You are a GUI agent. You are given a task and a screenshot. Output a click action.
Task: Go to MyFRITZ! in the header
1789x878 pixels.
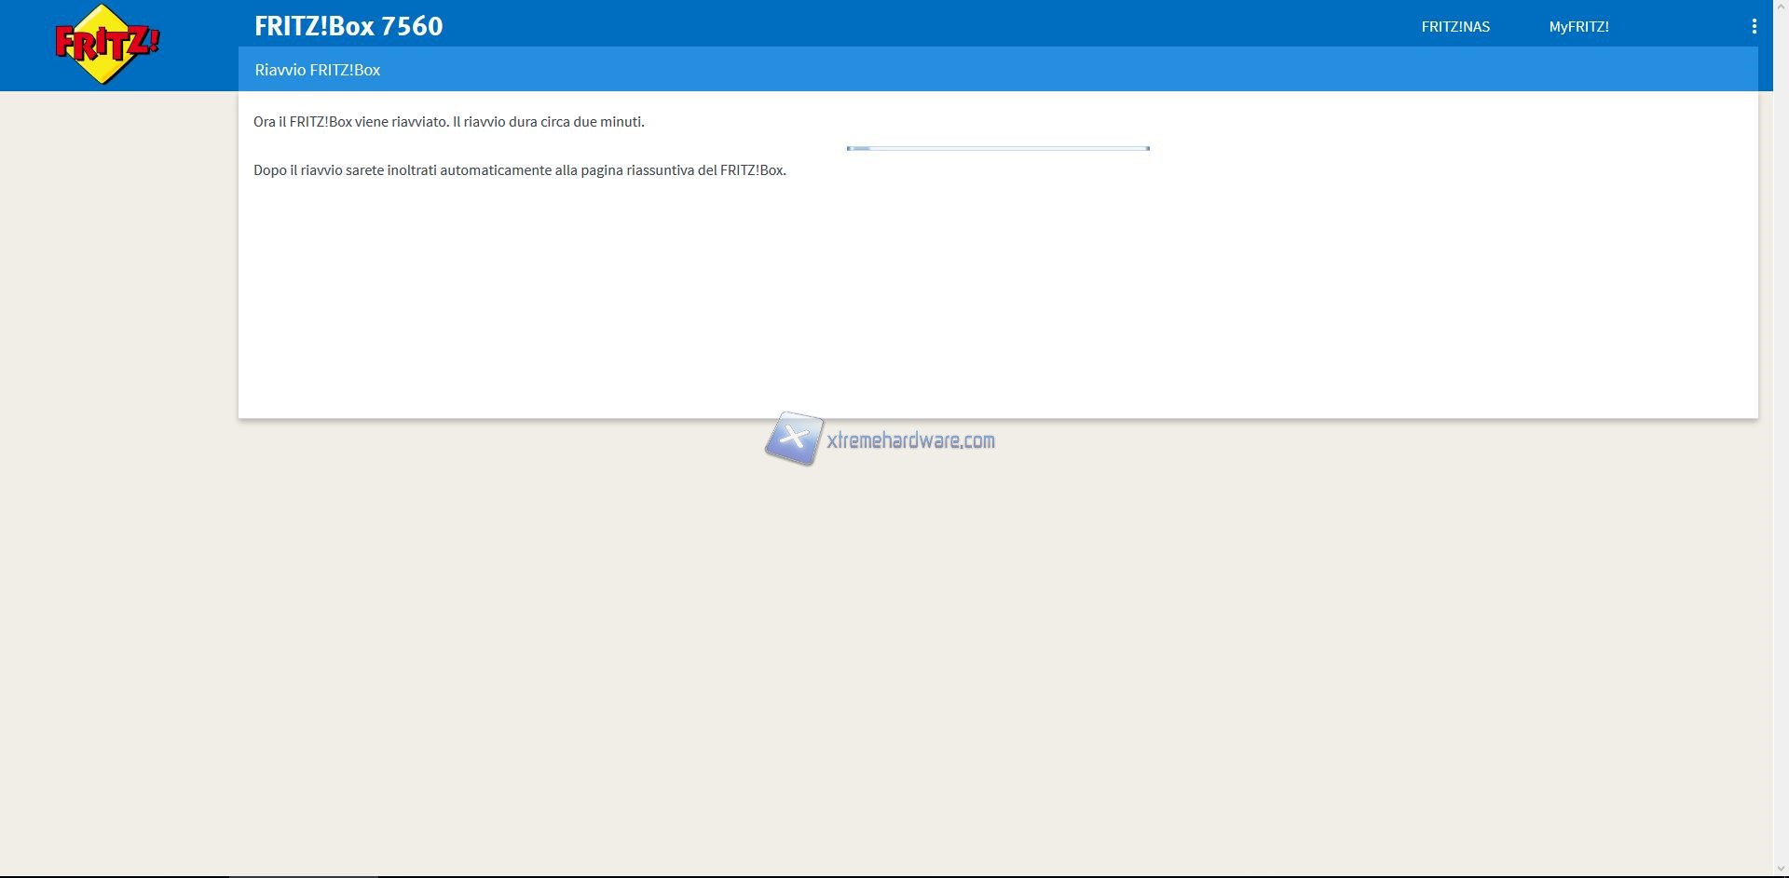click(1578, 27)
